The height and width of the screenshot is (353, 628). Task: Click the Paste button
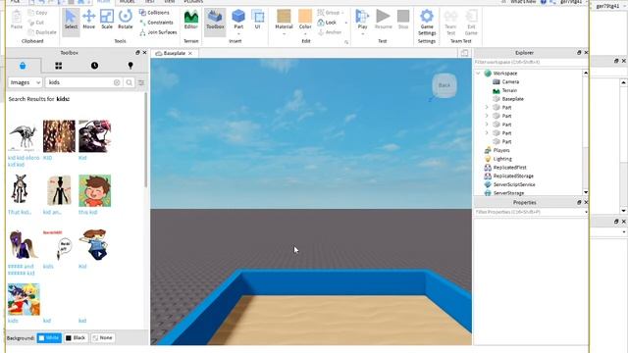click(17, 20)
